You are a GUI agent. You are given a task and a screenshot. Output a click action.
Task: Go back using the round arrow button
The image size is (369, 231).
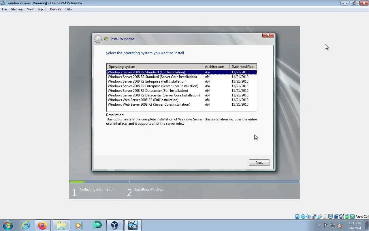[98, 39]
